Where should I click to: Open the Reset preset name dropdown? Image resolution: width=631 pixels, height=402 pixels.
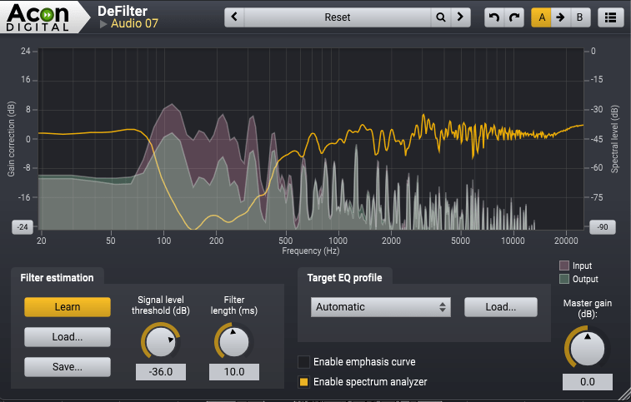click(x=338, y=17)
